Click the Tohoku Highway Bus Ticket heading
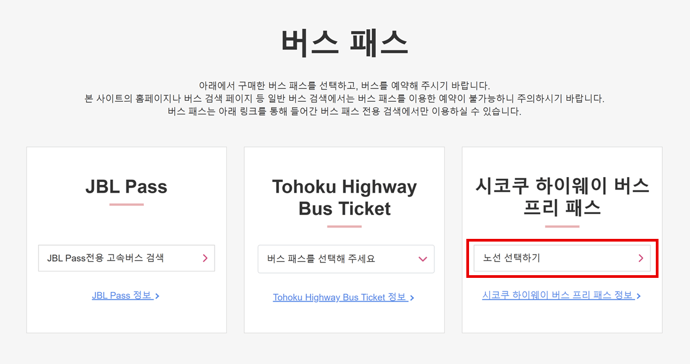The width and height of the screenshot is (690, 364). pyautogui.click(x=344, y=198)
